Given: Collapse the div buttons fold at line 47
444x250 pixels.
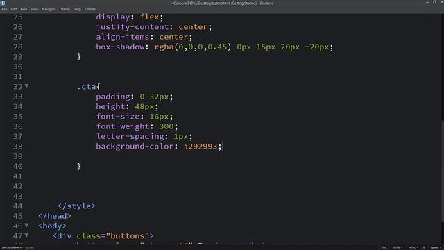Looking at the screenshot, I should pos(26,235).
